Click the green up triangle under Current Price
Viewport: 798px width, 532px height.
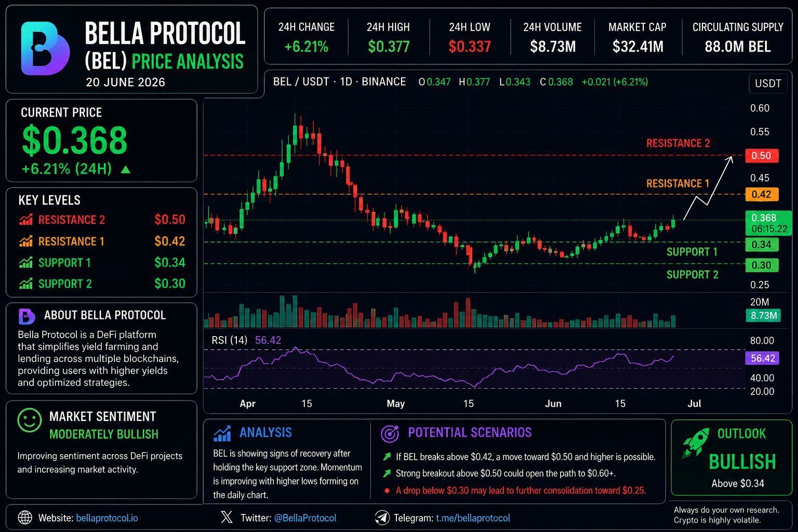tap(125, 169)
